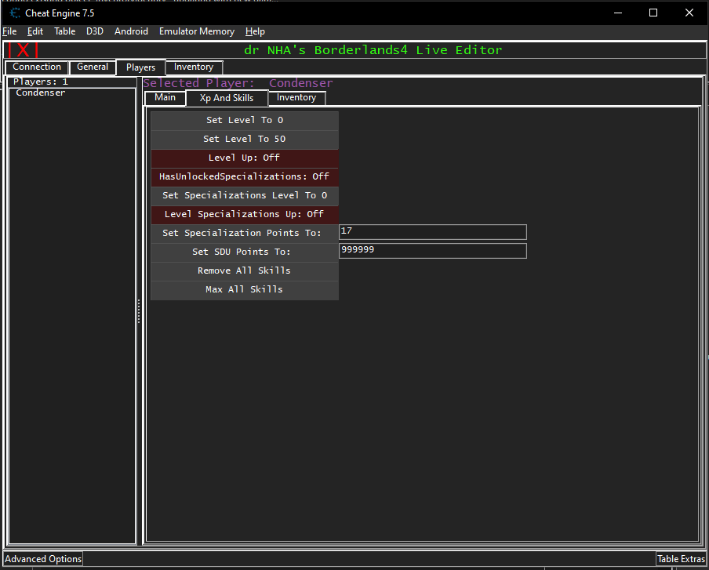The image size is (709, 570).
Task: Click the SDU points field showing 999999
Action: point(433,251)
